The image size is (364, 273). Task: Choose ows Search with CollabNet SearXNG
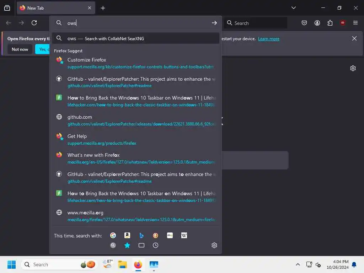[136, 38]
